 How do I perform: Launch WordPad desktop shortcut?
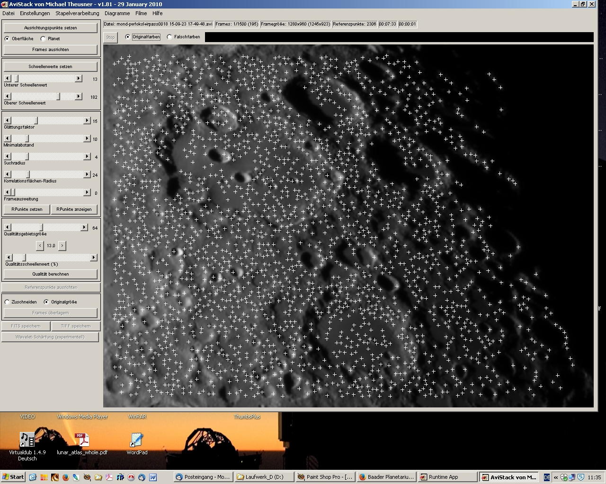[x=137, y=440]
